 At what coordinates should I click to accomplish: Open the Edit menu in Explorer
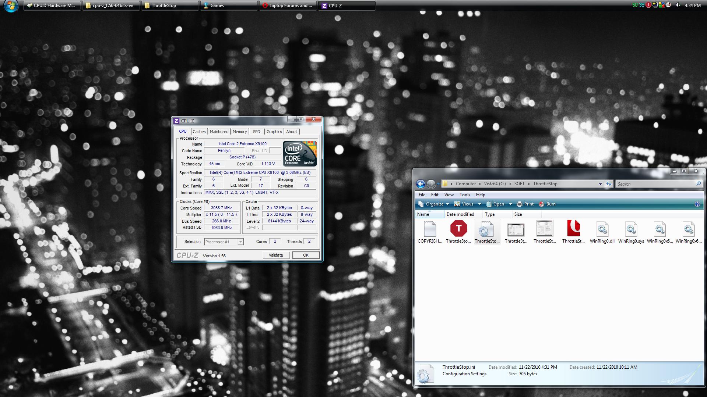coord(435,195)
